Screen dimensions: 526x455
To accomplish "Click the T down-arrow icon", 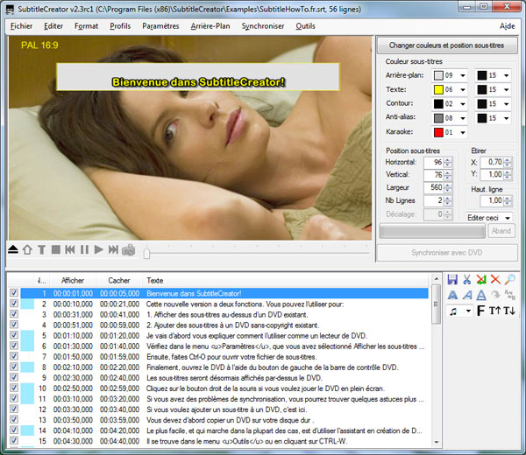I will [509, 311].
